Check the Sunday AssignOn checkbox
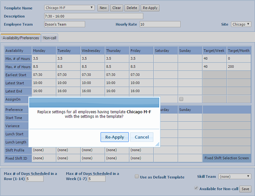 tap(181, 99)
